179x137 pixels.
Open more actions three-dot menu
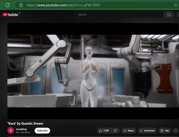[x=176, y=131]
